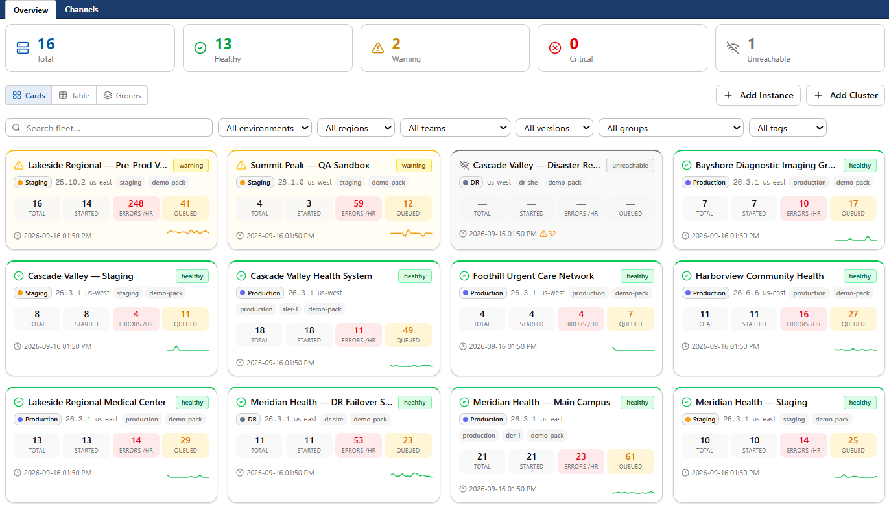Click the Unreachable 1 summary card
The width and height of the screenshot is (889, 505).
(800, 48)
